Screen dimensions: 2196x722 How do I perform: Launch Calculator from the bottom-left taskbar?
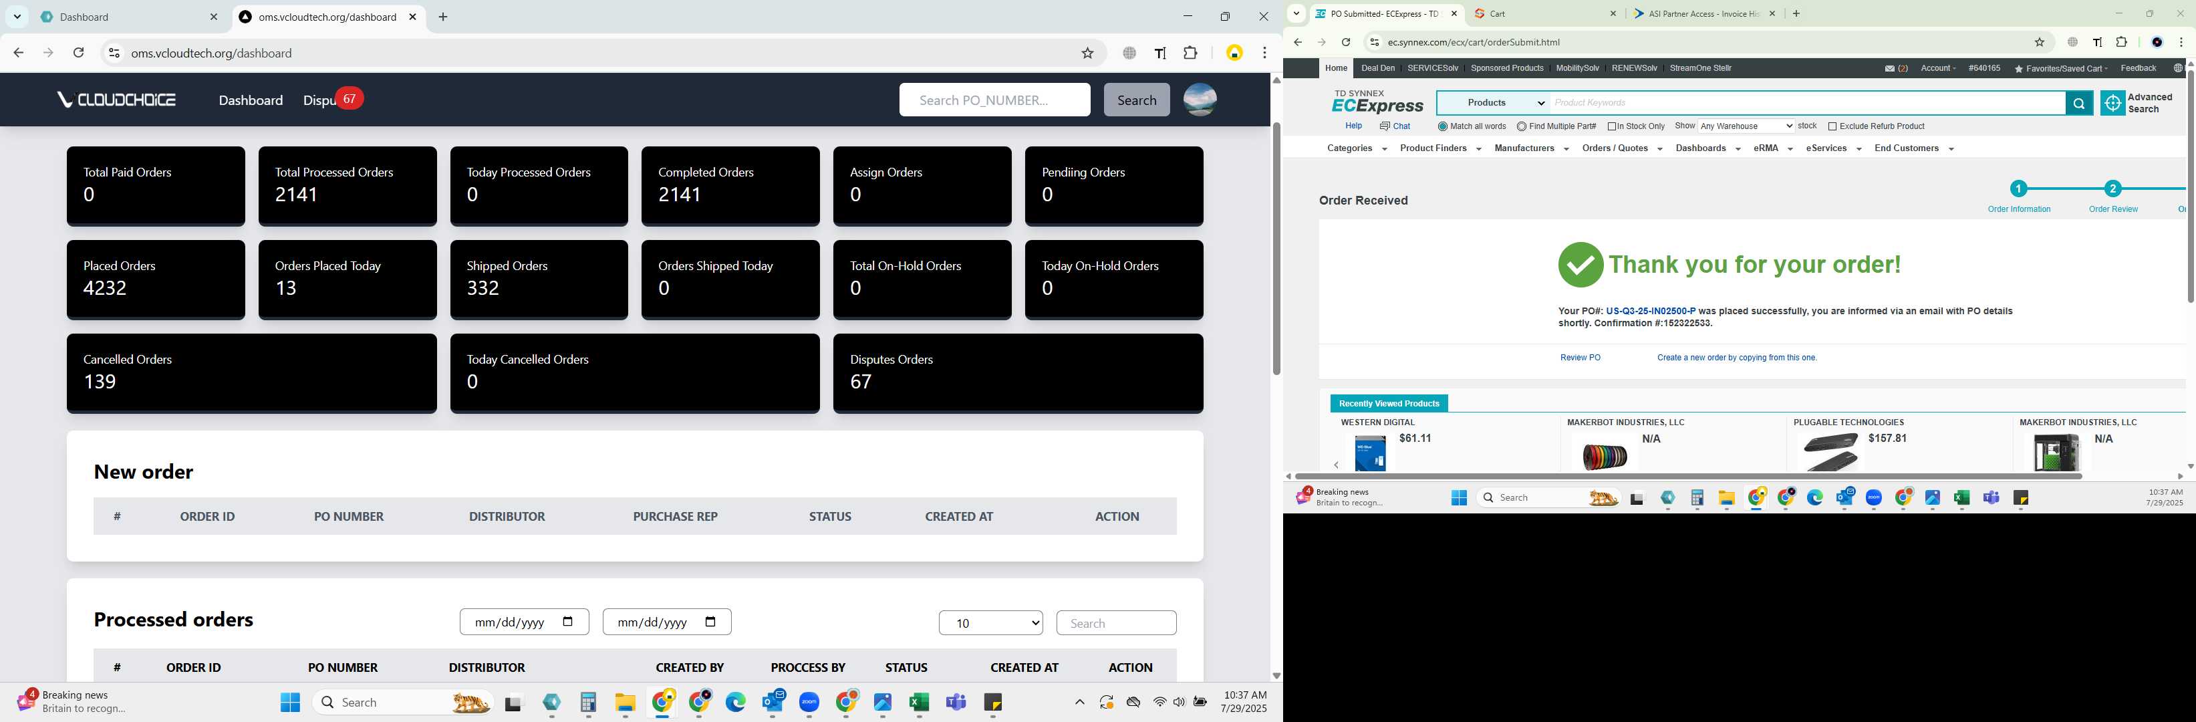pos(588,703)
